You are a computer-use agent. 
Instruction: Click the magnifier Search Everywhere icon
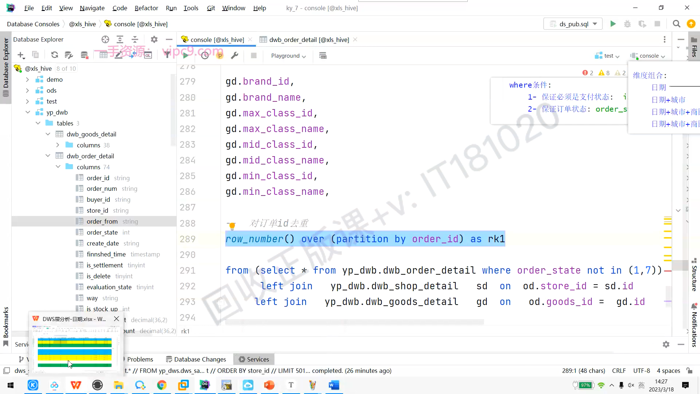pos(676,24)
